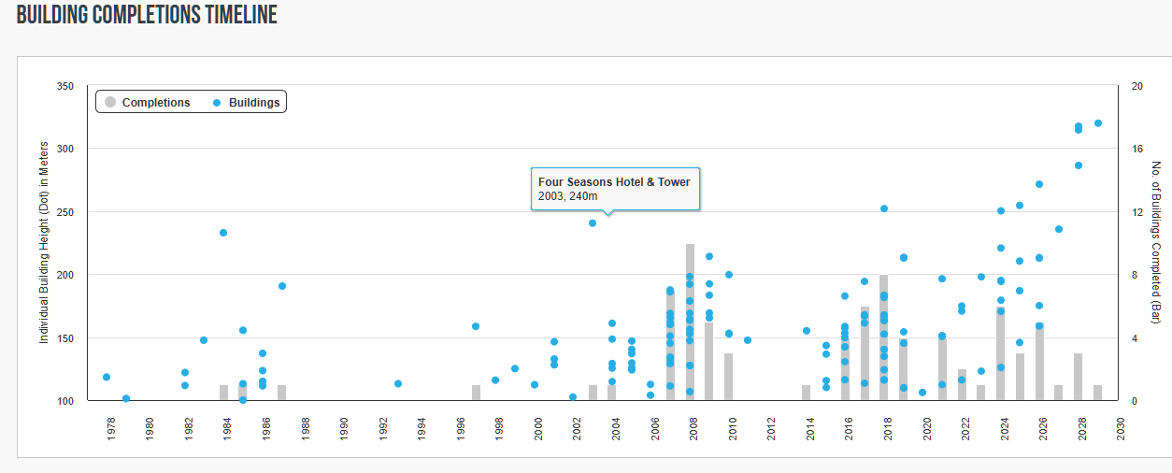Click the tallest completions bar at 2008

pos(690,322)
